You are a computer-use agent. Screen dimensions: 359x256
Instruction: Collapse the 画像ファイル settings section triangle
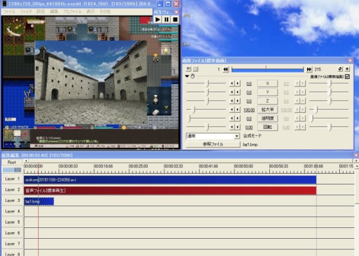[x=187, y=76]
